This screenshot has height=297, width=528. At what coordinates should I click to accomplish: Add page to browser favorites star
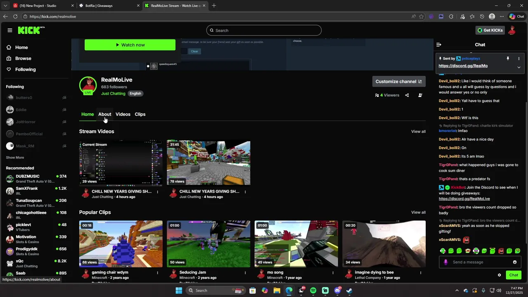pos(421,16)
